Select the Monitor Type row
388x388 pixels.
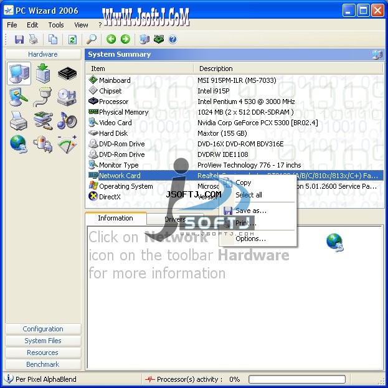pos(235,165)
